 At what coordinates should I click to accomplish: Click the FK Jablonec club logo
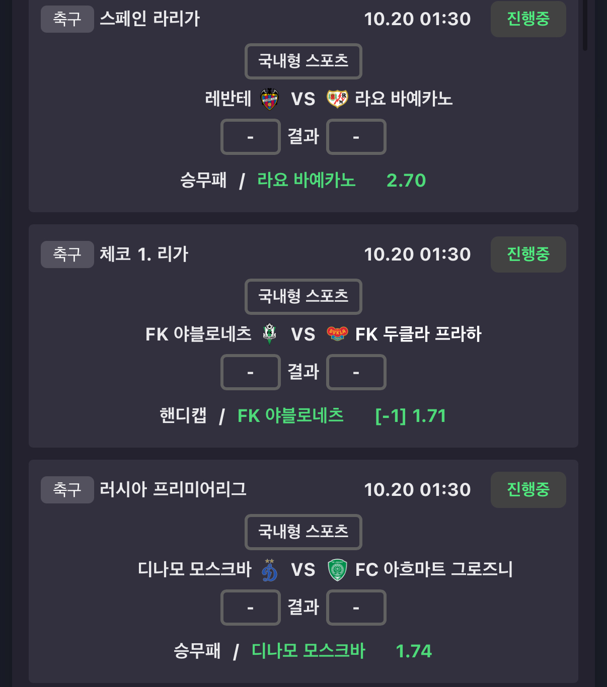[269, 334]
